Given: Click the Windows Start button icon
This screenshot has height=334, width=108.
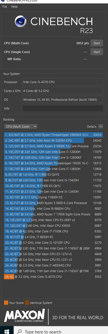Looking at the screenshot, I should (x=7, y=332).
